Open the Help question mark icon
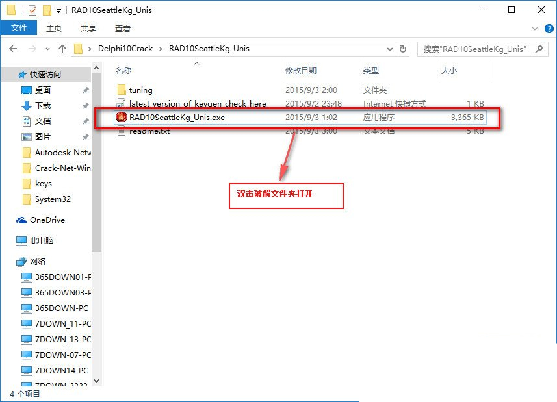557x402 pixels. [549, 29]
